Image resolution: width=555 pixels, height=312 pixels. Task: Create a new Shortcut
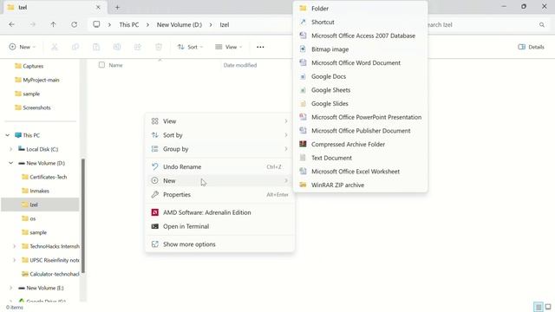click(361, 22)
